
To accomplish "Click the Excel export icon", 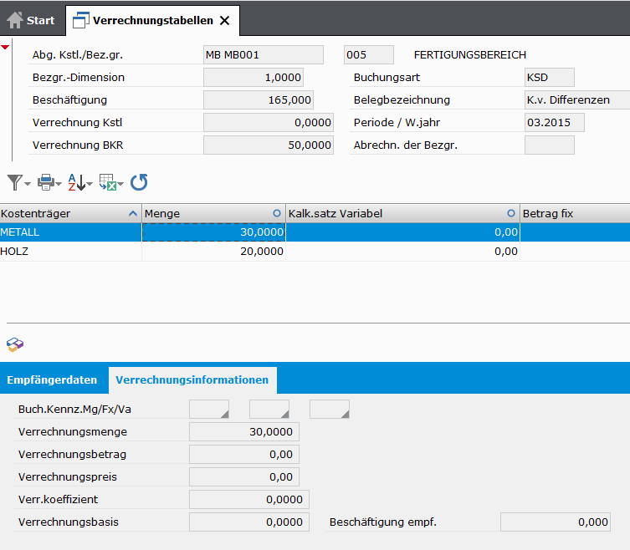I will pyautogui.click(x=108, y=182).
